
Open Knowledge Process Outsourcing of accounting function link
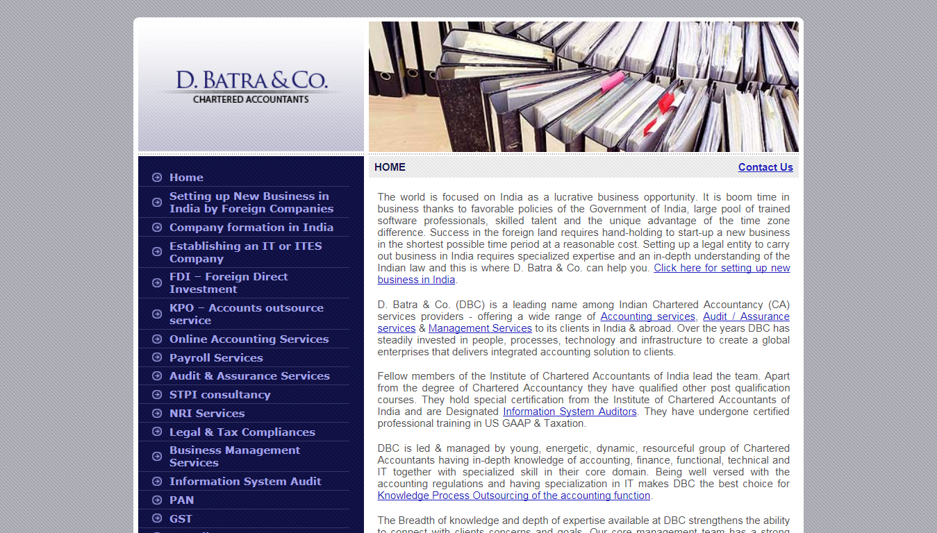(513, 496)
